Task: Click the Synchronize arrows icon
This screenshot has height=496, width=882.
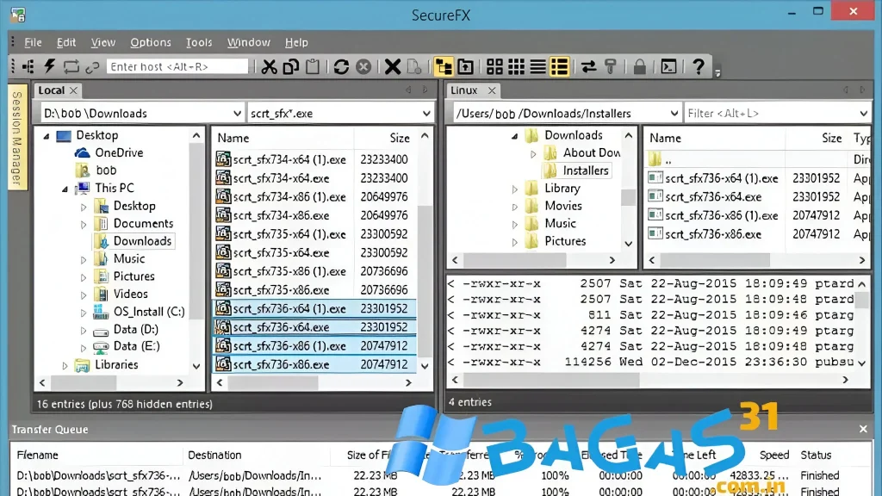Action: pyautogui.click(x=588, y=67)
